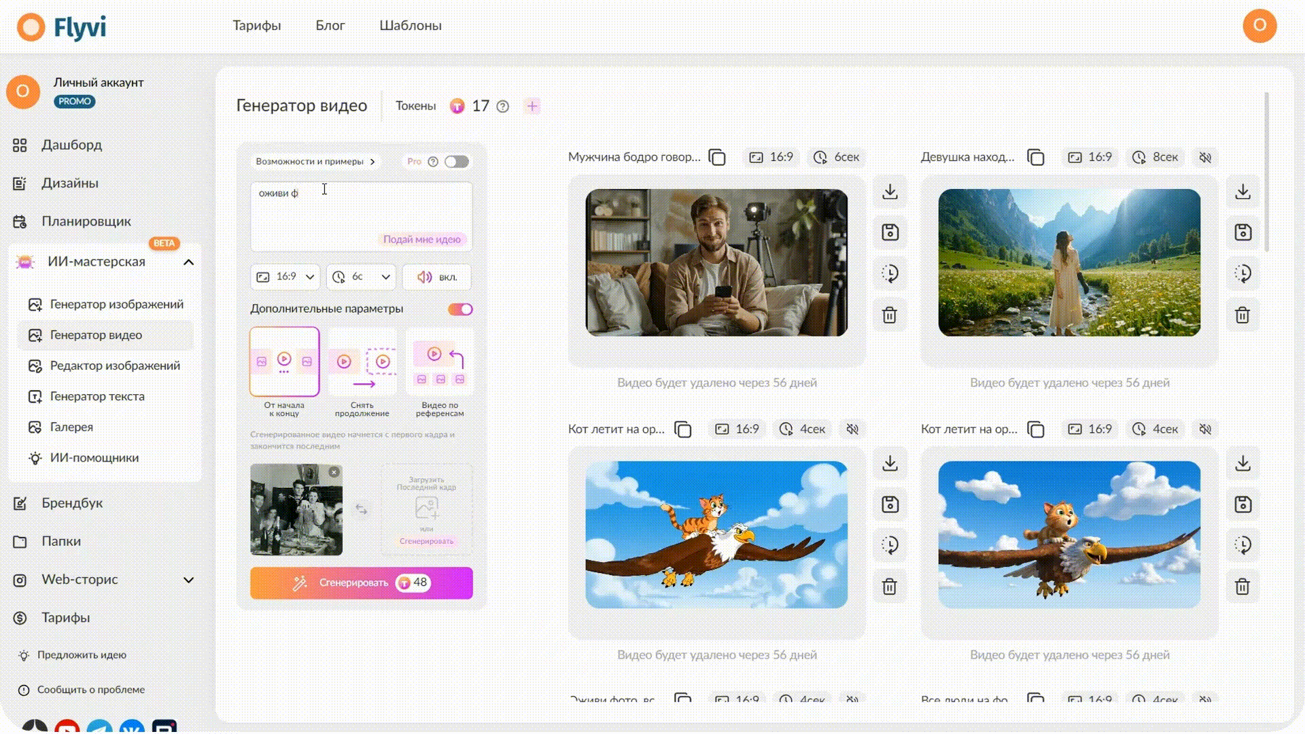Collapse the ИИ-мастерская section

(x=188, y=262)
